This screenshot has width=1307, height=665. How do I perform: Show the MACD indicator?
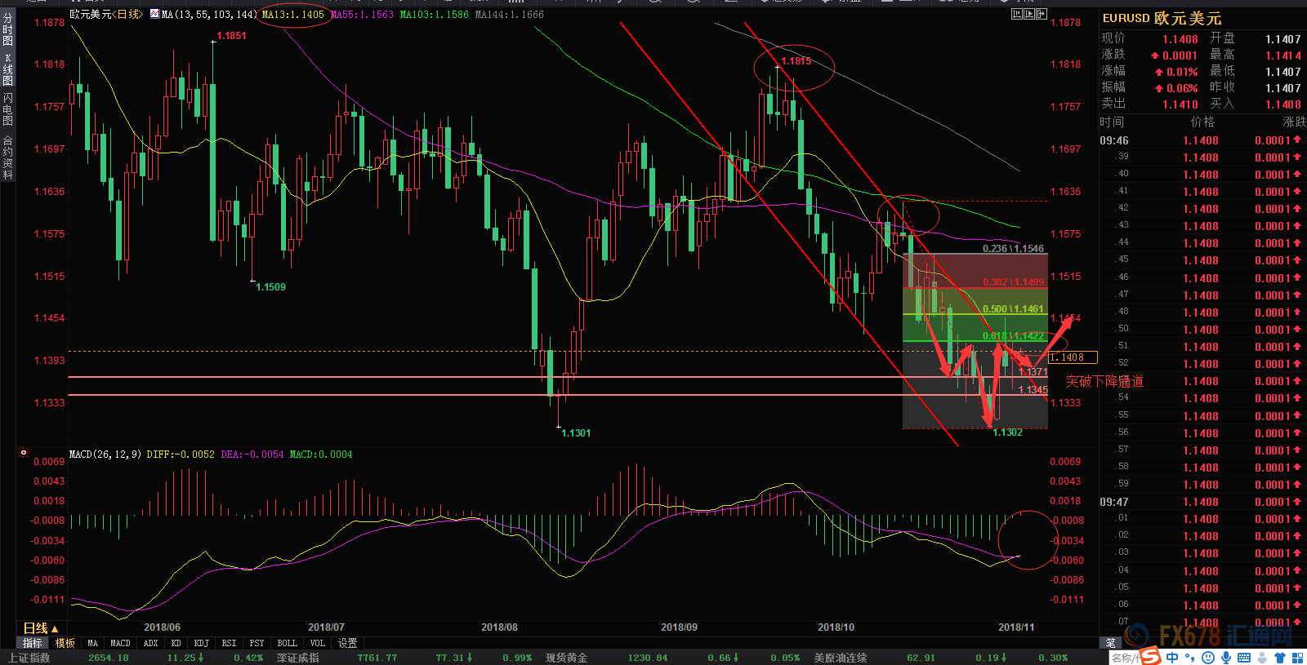pyautogui.click(x=120, y=643)
